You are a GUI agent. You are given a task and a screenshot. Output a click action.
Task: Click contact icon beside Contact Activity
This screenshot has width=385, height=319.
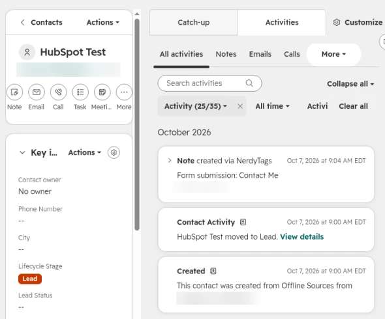[243, 222]
